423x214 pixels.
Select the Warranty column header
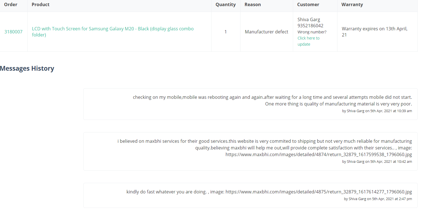point(352,4)
